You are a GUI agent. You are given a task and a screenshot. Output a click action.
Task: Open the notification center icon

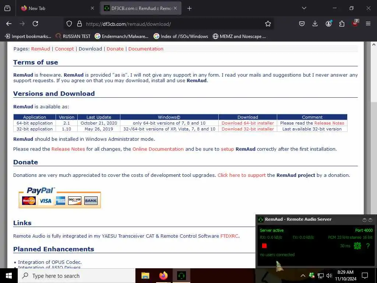tap(365, 276)
